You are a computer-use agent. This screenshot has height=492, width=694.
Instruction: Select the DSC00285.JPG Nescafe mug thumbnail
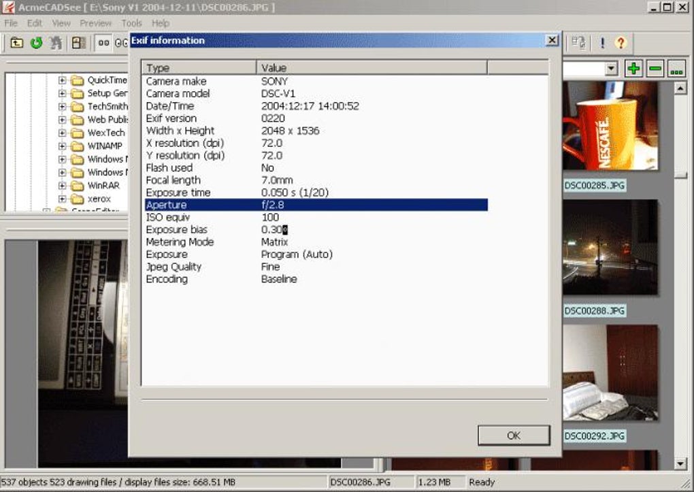(x=610, y=126)
